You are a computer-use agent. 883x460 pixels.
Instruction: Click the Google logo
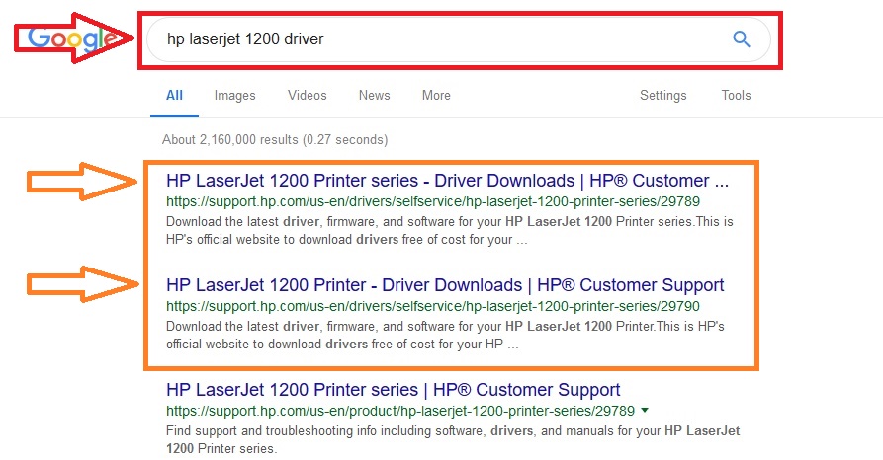pyautogui.click(x=72, y=38)
